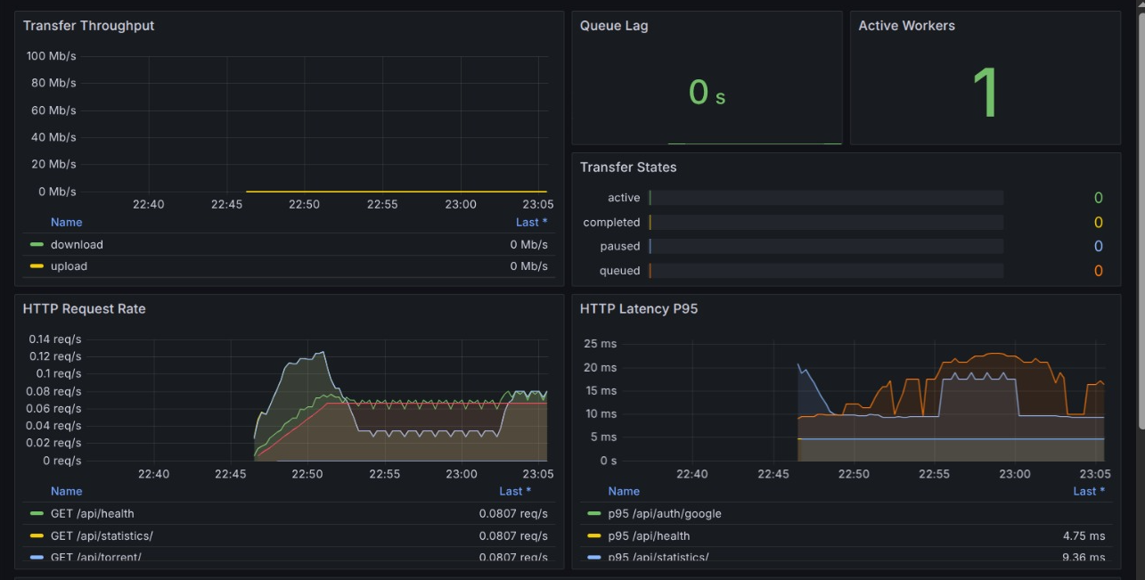Toggle the download series in the legend
This screenshot has width=1145, height=580.
[x=77, y=244]
